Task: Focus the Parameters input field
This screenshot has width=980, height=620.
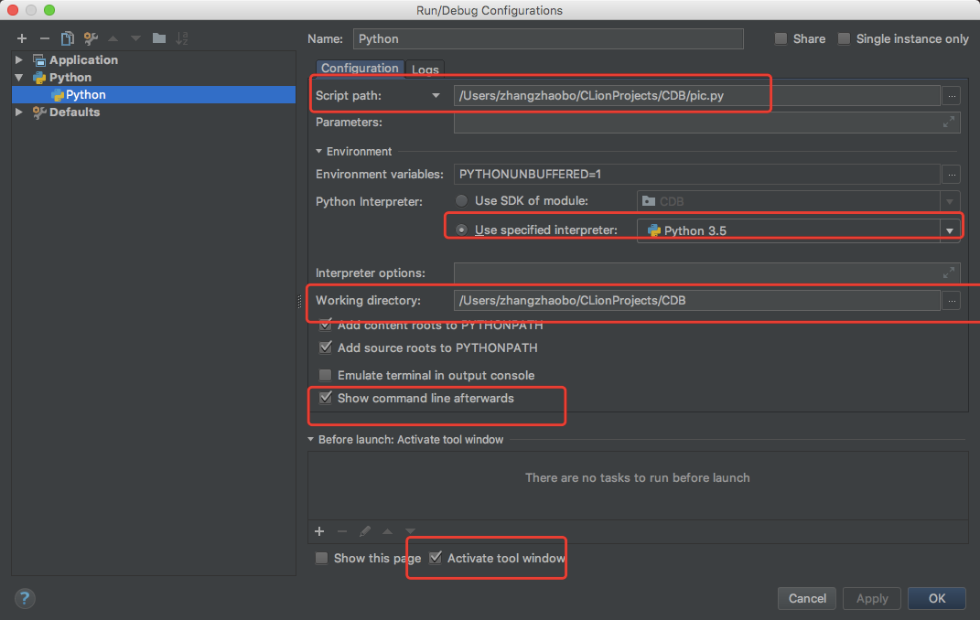Action: [x=707, y=122]
